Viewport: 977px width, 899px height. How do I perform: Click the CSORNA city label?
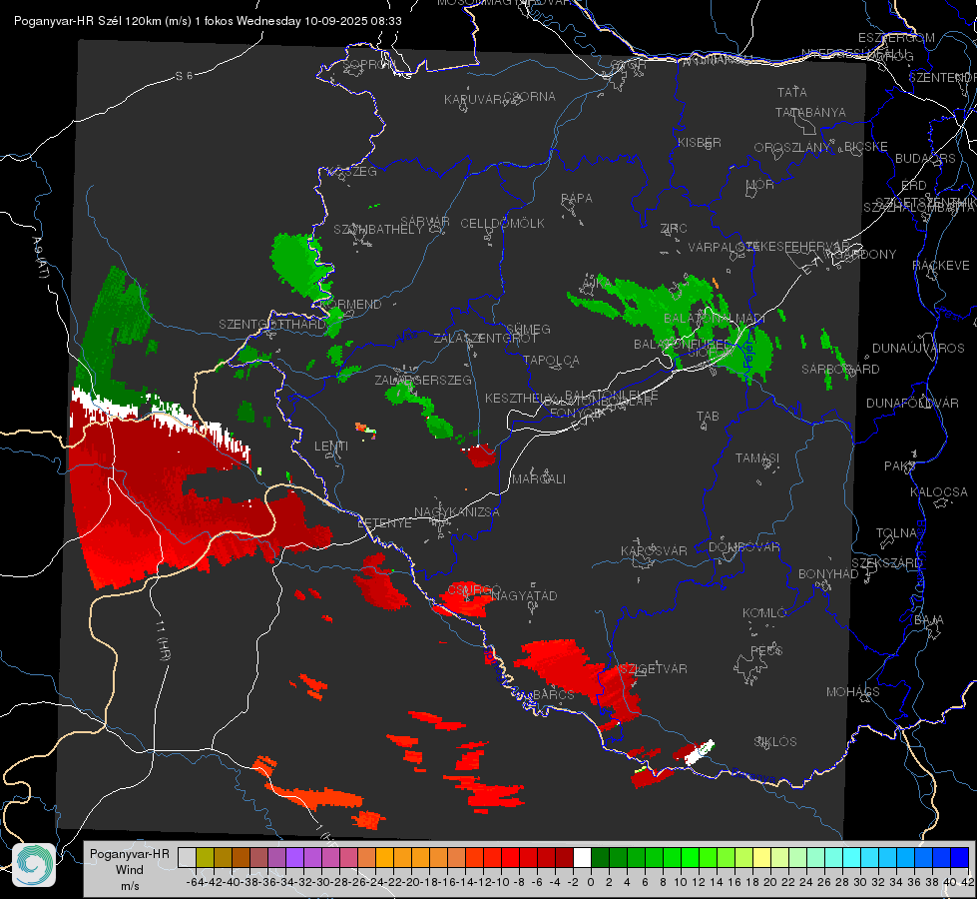530,97
